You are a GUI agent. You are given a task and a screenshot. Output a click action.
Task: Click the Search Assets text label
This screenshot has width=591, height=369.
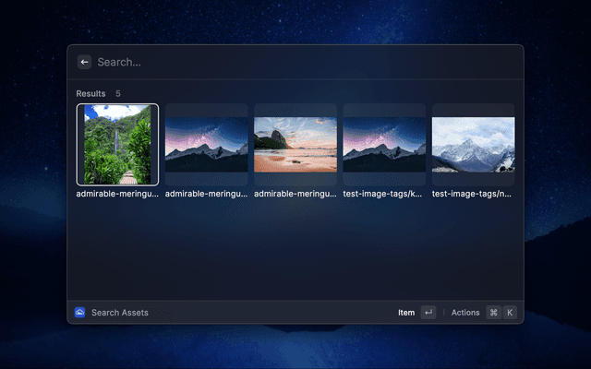120,313
